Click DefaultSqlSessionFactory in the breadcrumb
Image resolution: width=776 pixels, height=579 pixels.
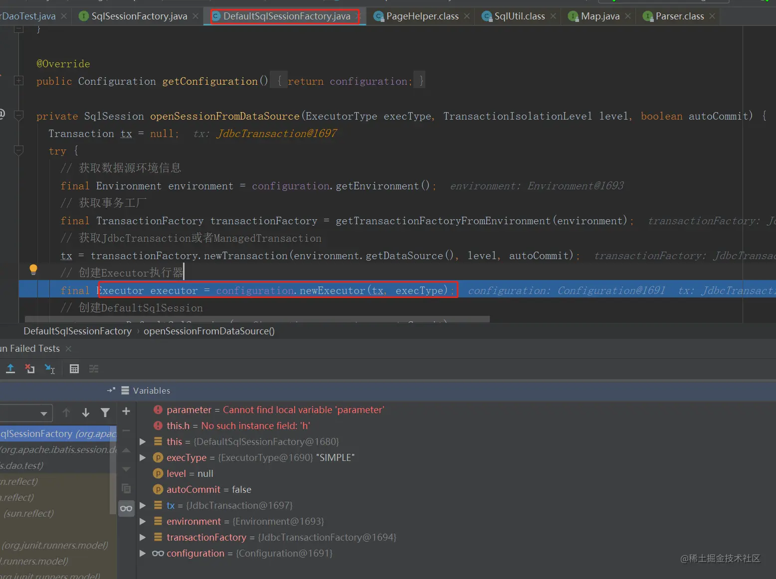[x=78, y=331]
